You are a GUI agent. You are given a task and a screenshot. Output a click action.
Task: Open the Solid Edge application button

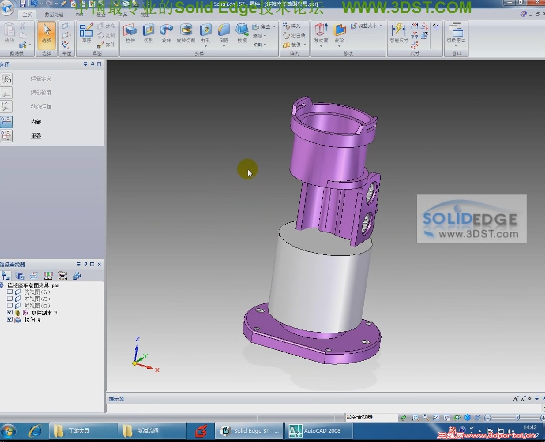6,7
